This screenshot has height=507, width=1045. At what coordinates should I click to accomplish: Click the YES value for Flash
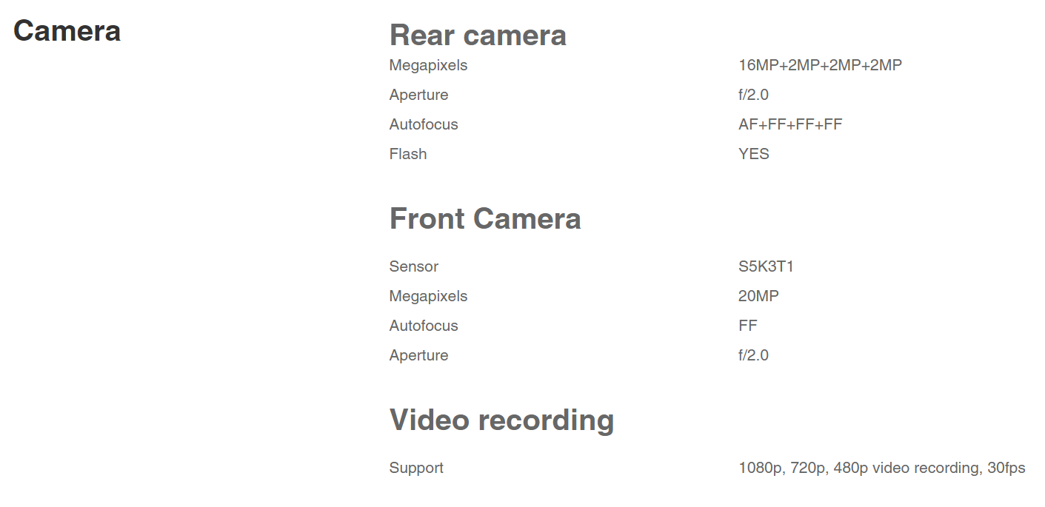(x=754, y=154)
